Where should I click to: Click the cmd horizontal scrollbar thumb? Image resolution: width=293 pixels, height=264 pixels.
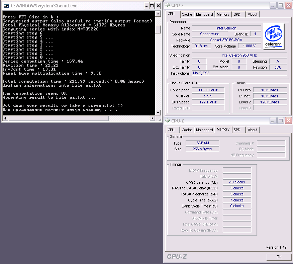coord(58,118)
